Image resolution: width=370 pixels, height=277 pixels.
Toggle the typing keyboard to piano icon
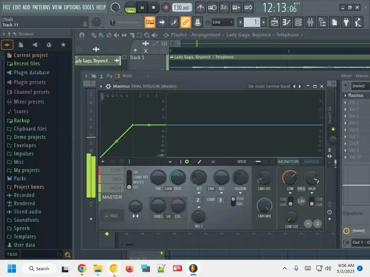point(150,22)
